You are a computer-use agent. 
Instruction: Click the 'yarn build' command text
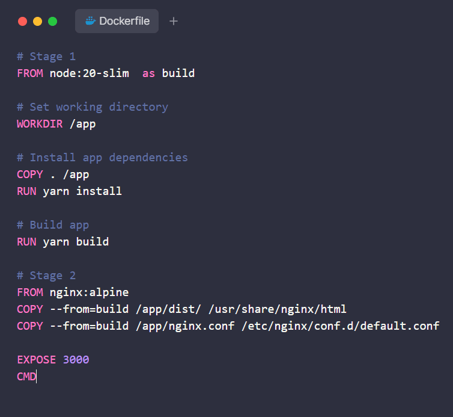pos(76,242)
